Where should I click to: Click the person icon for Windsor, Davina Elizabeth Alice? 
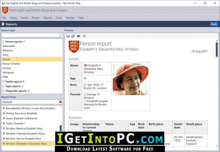pos(4,139)
